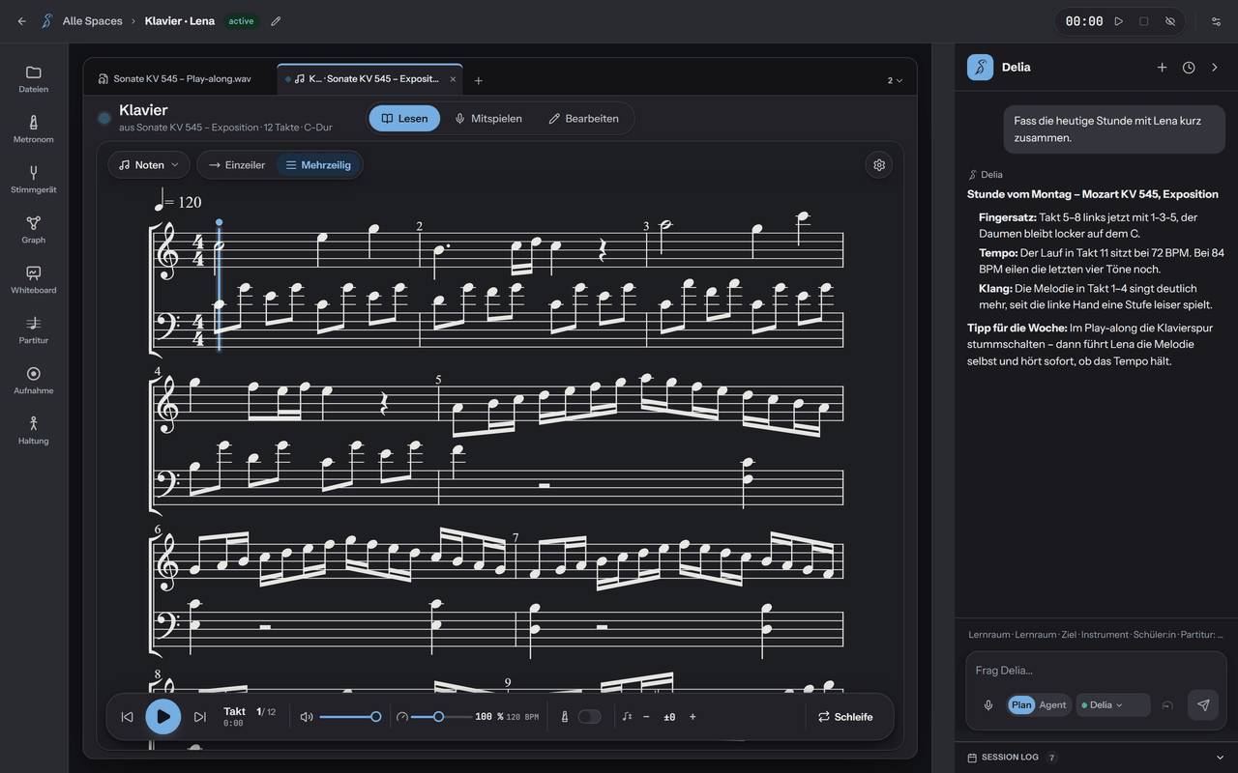Click the context line starting with Lernraum
The height and width of the screenshot is (773, 1238).
[1096, 635]
